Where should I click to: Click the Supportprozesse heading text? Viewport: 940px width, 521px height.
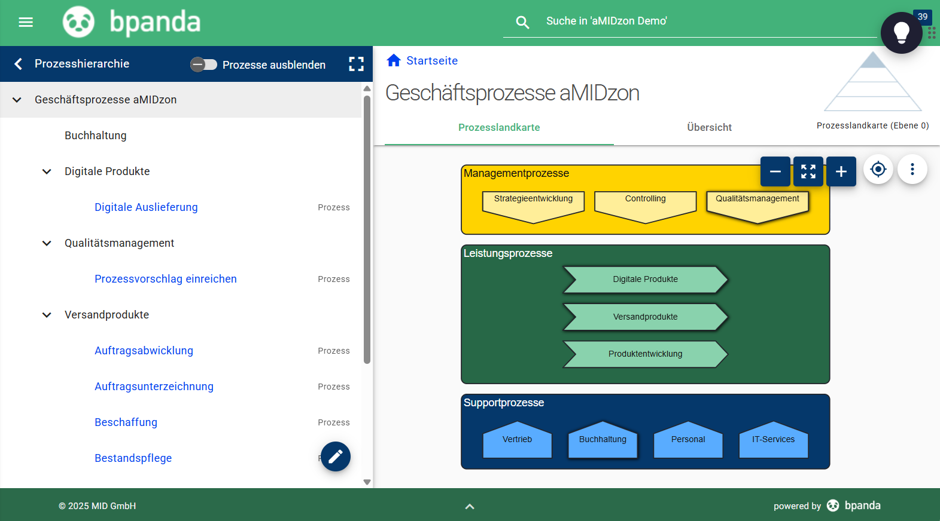(504, 403)
